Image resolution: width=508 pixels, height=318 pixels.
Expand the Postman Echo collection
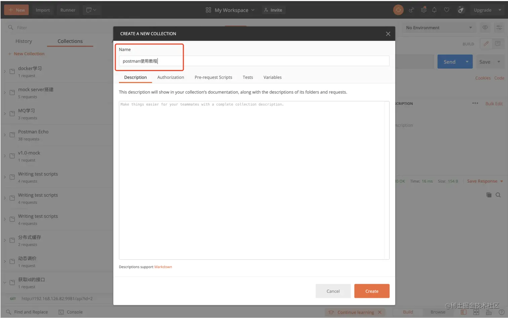tap(5, 135)
